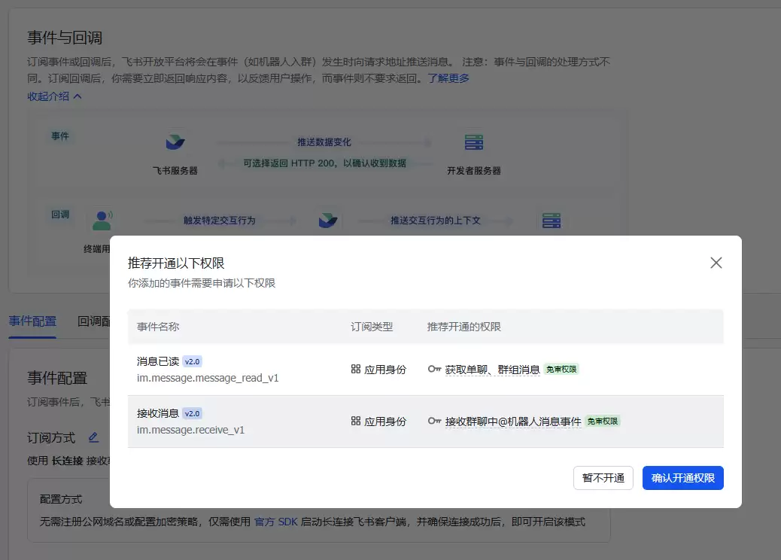Click the key icon before 接收群聊中@机器人消息事件
Image resolution: width=781 pixels, height=560 pixels.
click(x=434, y=421)
